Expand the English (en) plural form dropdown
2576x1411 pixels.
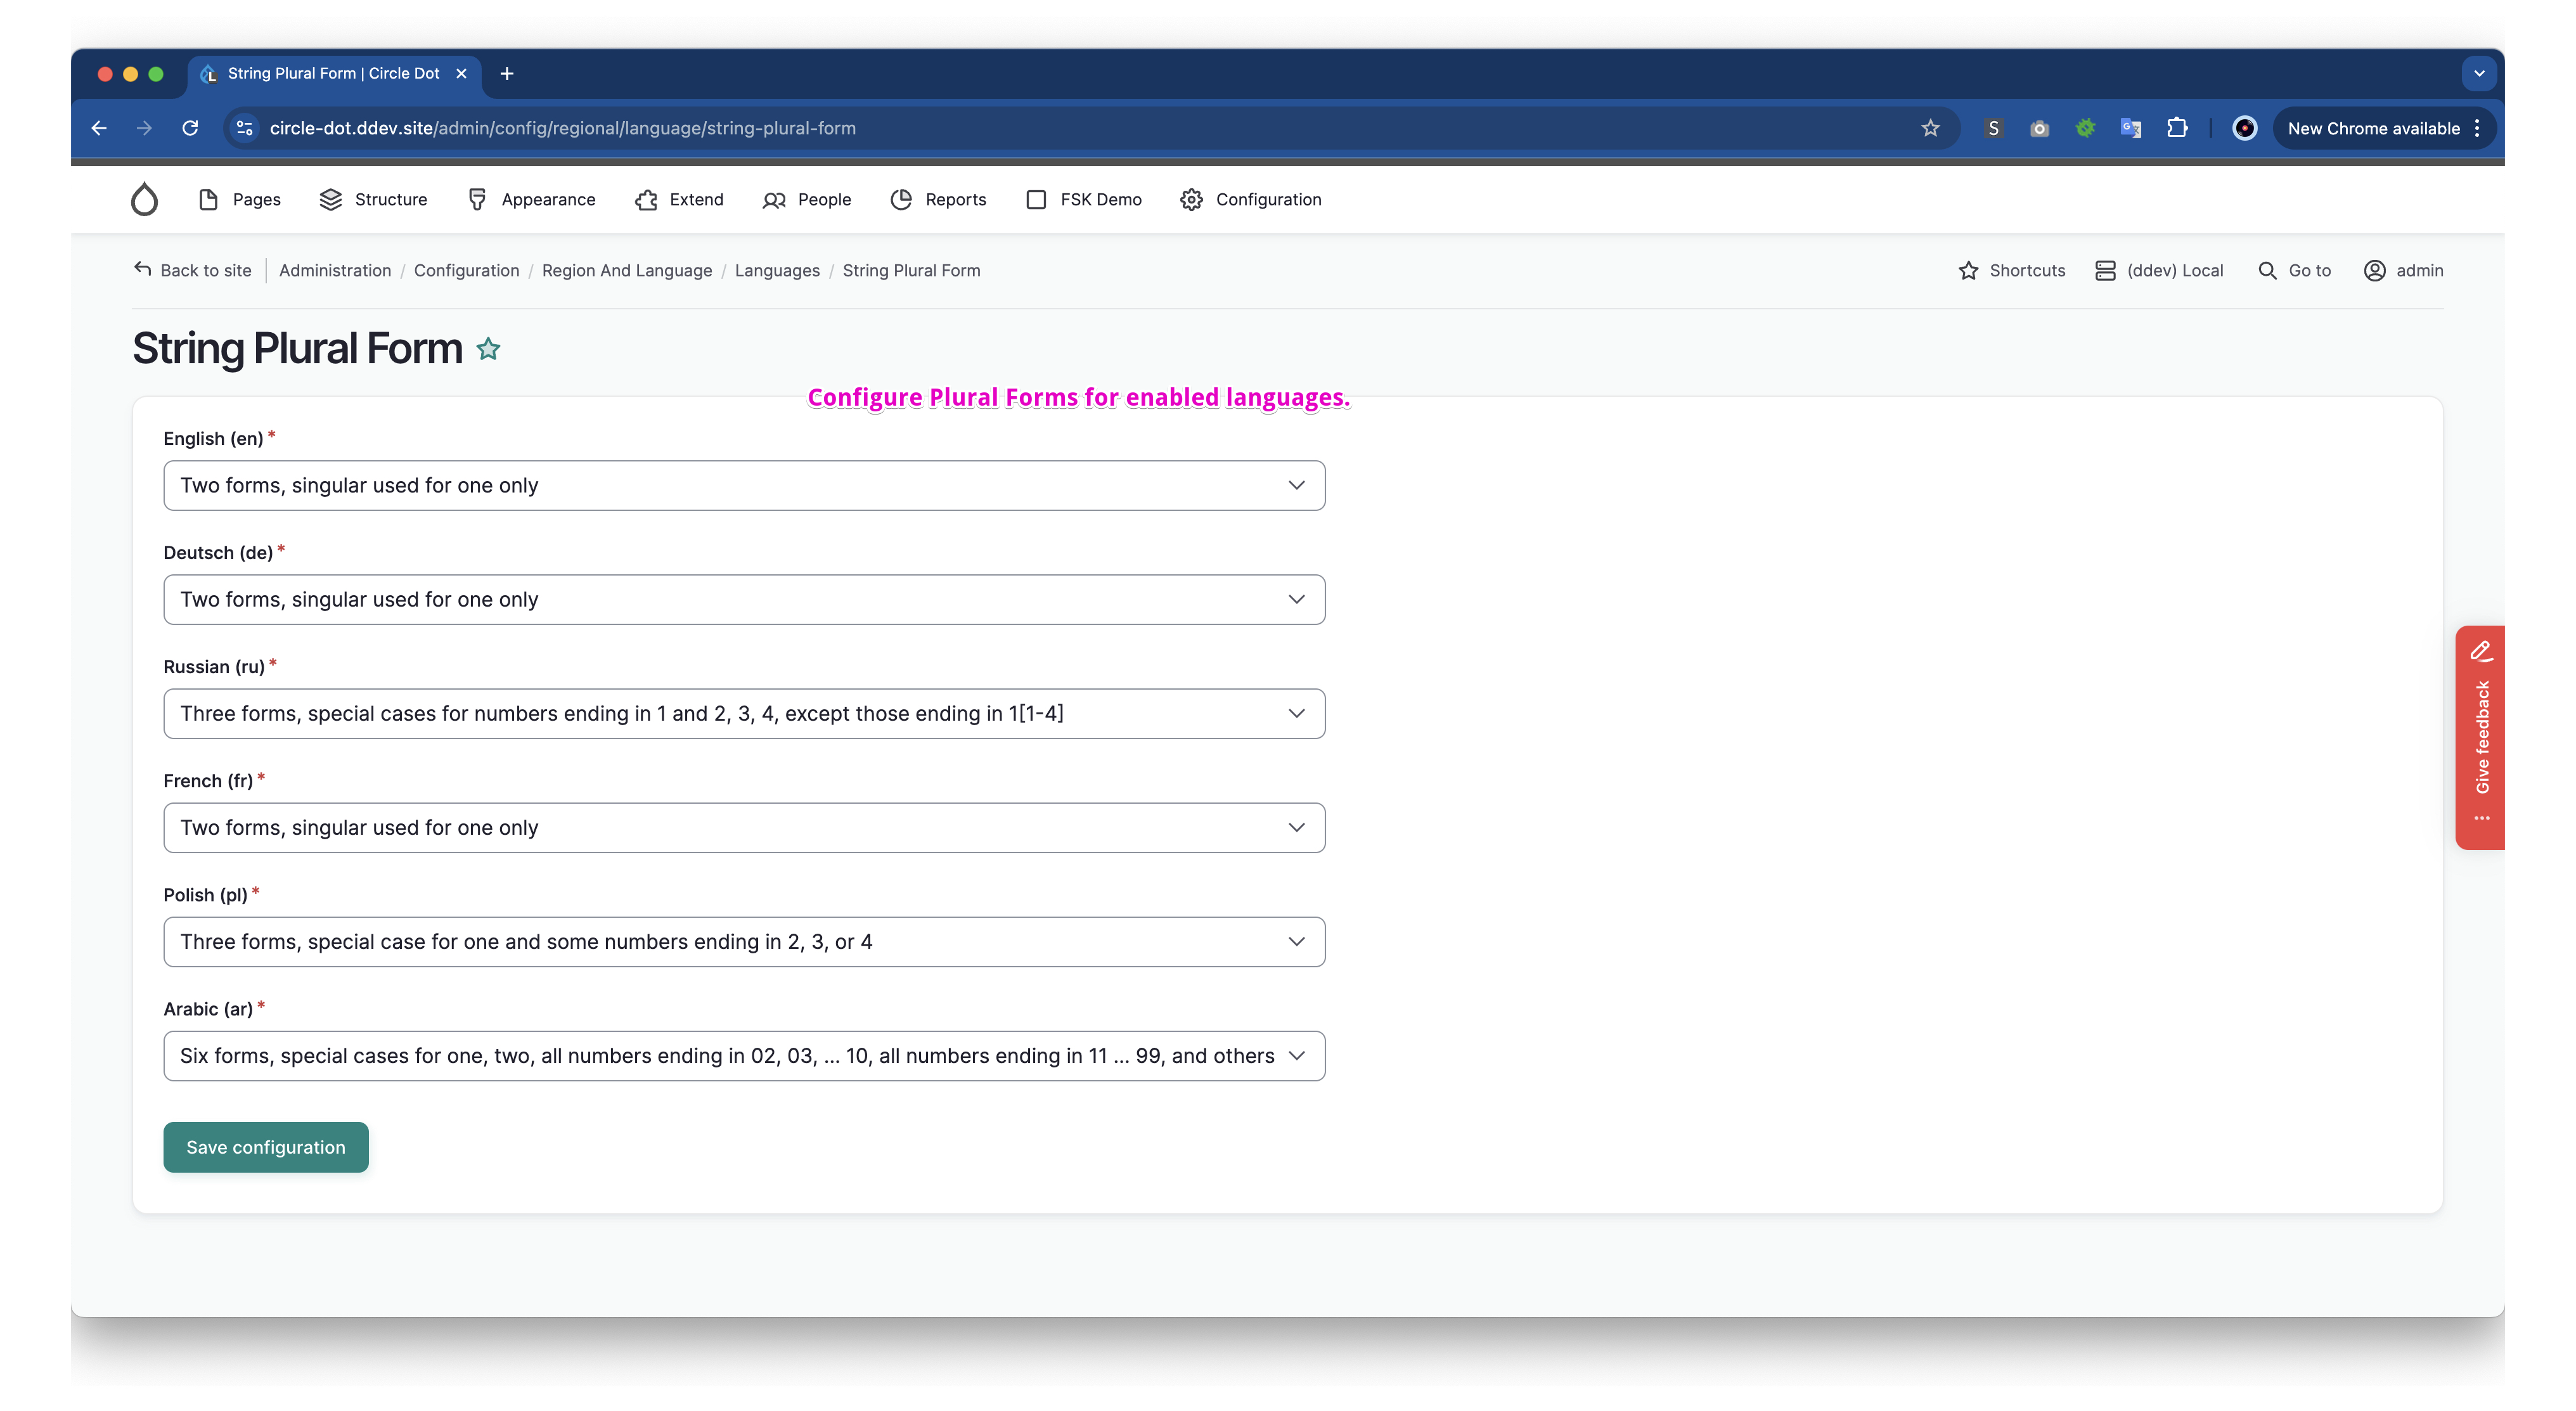[x=744, y=485]
